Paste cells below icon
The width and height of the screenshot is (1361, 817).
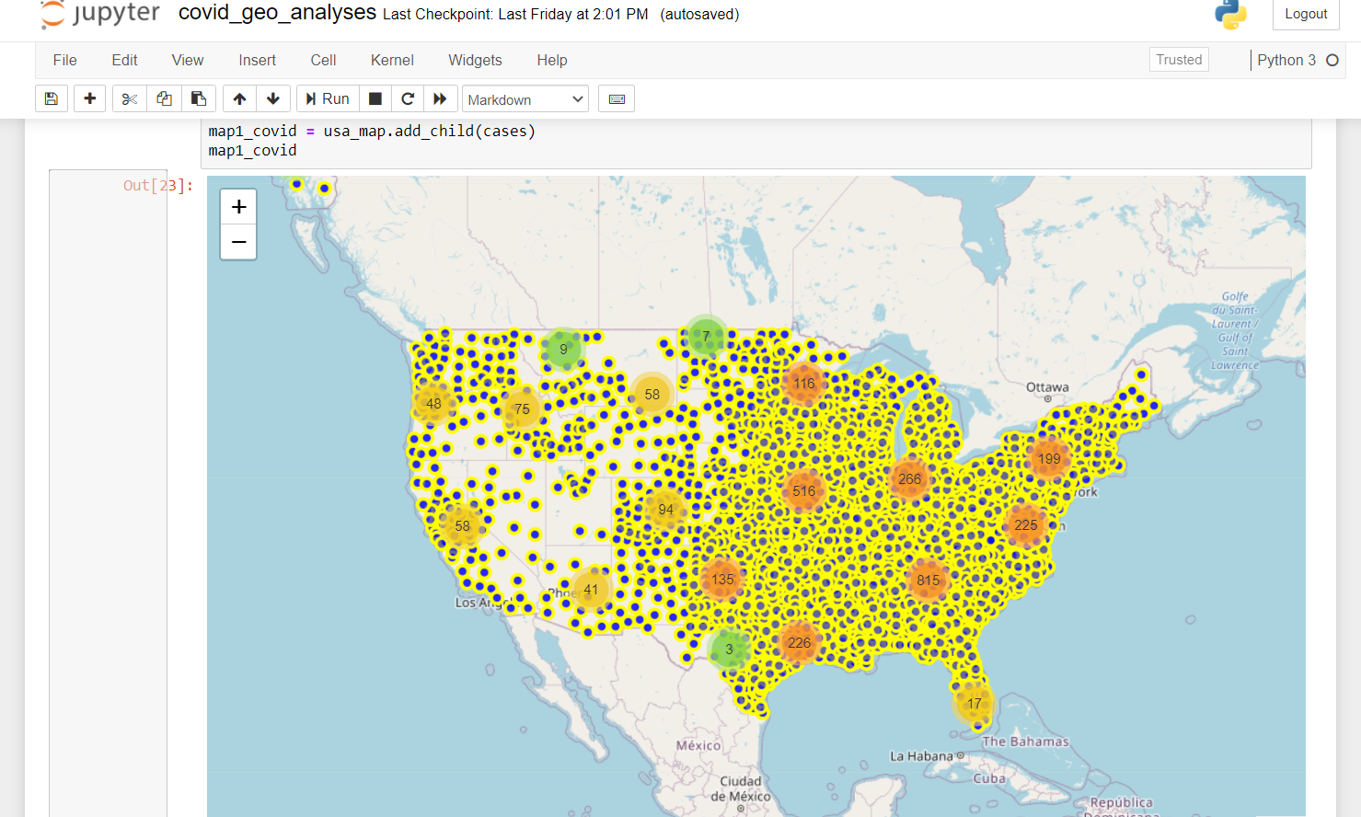tap(198, 98)
